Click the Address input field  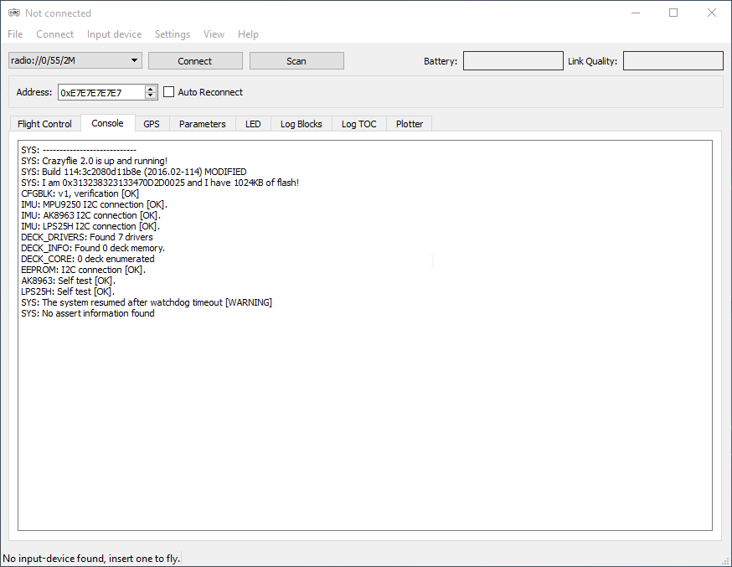(101, 92)
